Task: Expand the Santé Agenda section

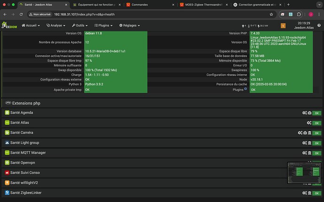Action: 162,112
